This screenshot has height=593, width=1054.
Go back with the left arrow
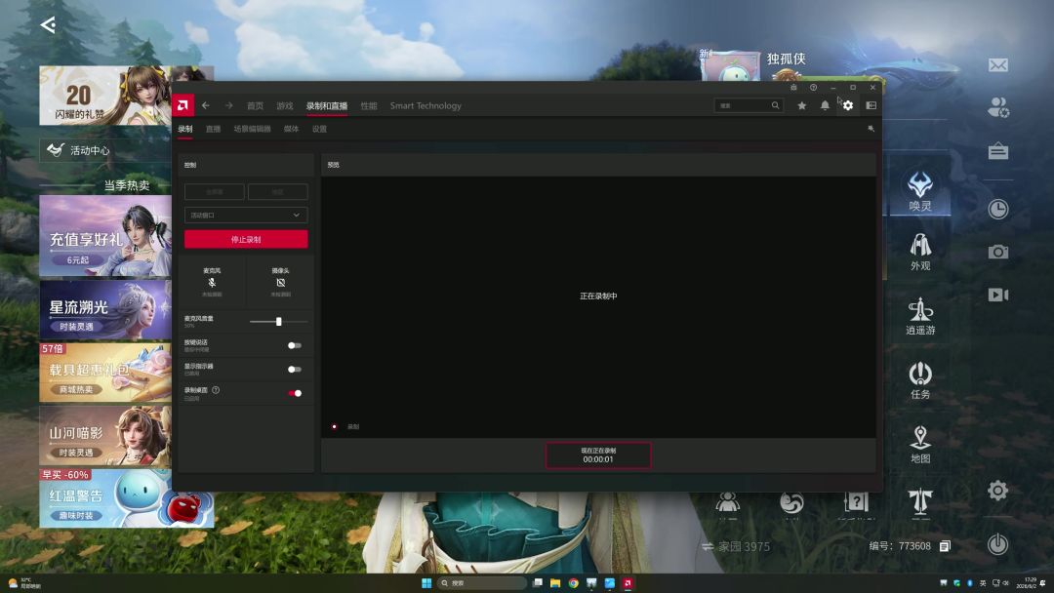coord(206,105)
